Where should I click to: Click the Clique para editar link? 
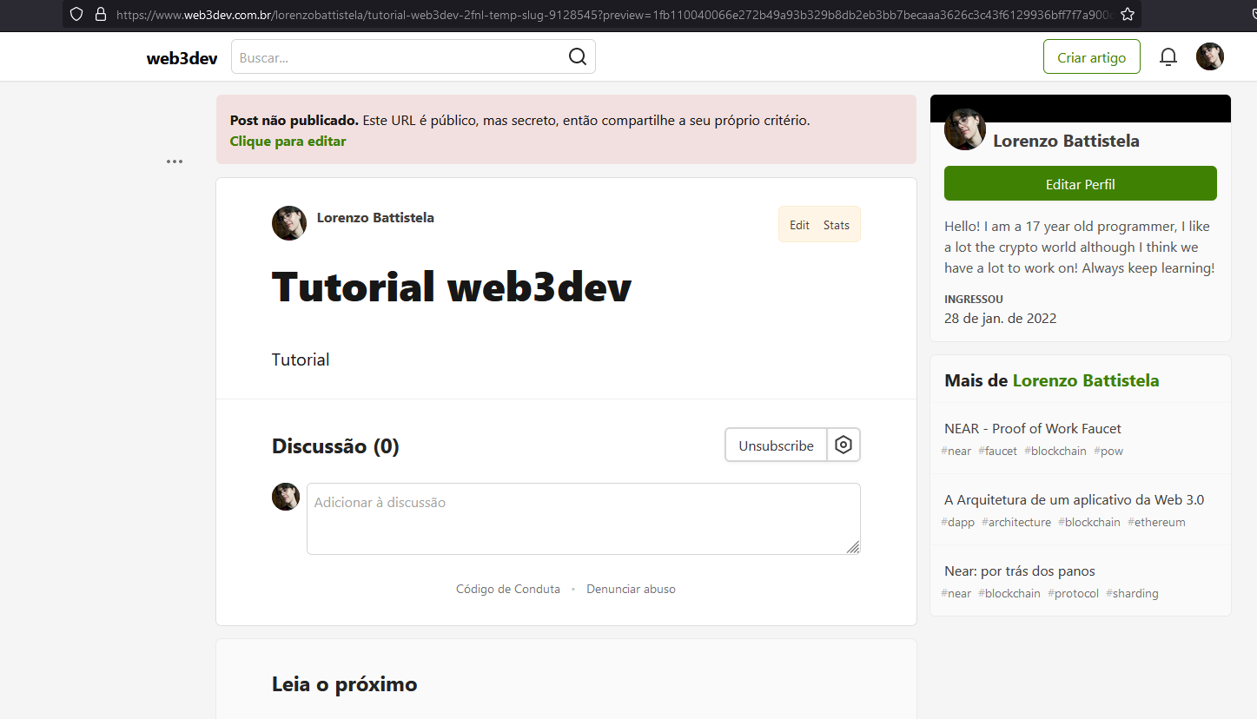(288, 141)
